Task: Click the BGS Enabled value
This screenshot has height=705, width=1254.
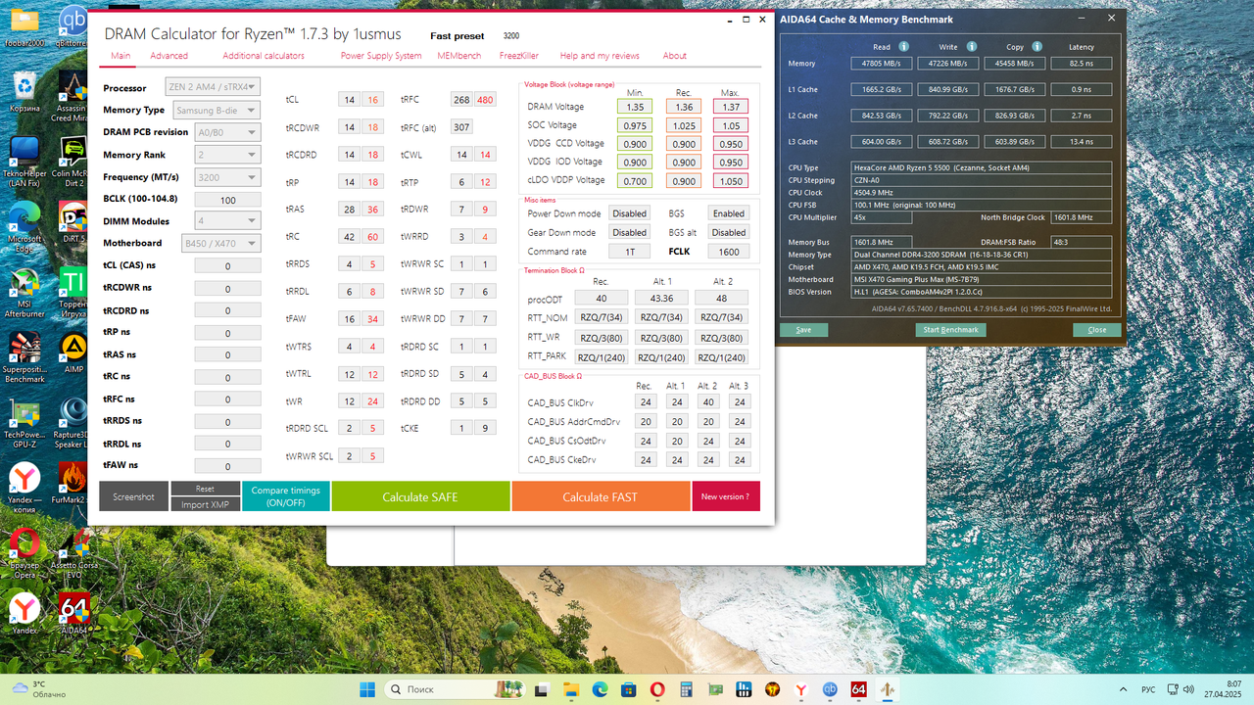Action: coord(729,213)
